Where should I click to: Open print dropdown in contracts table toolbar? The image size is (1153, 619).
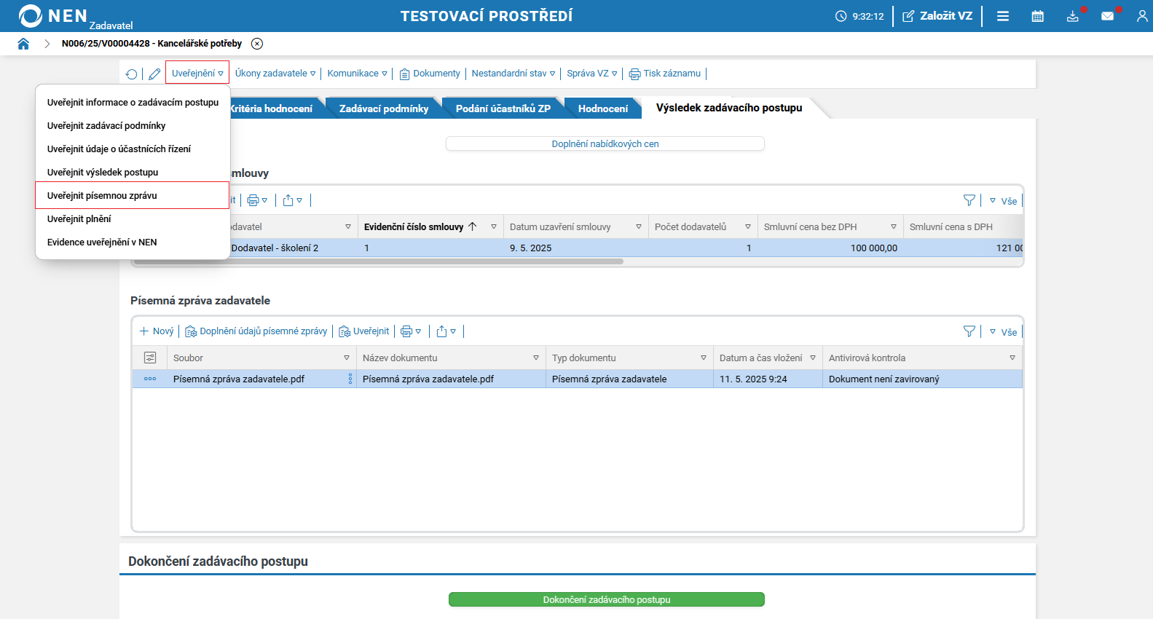257,200
